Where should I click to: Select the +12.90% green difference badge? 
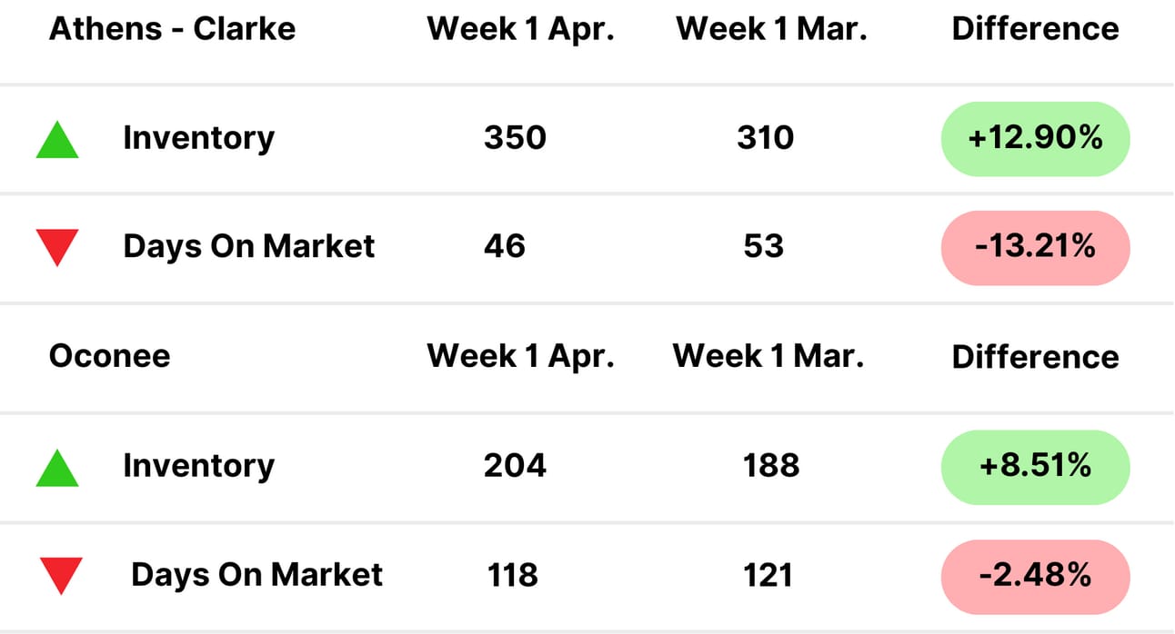tap(1035, 139)
